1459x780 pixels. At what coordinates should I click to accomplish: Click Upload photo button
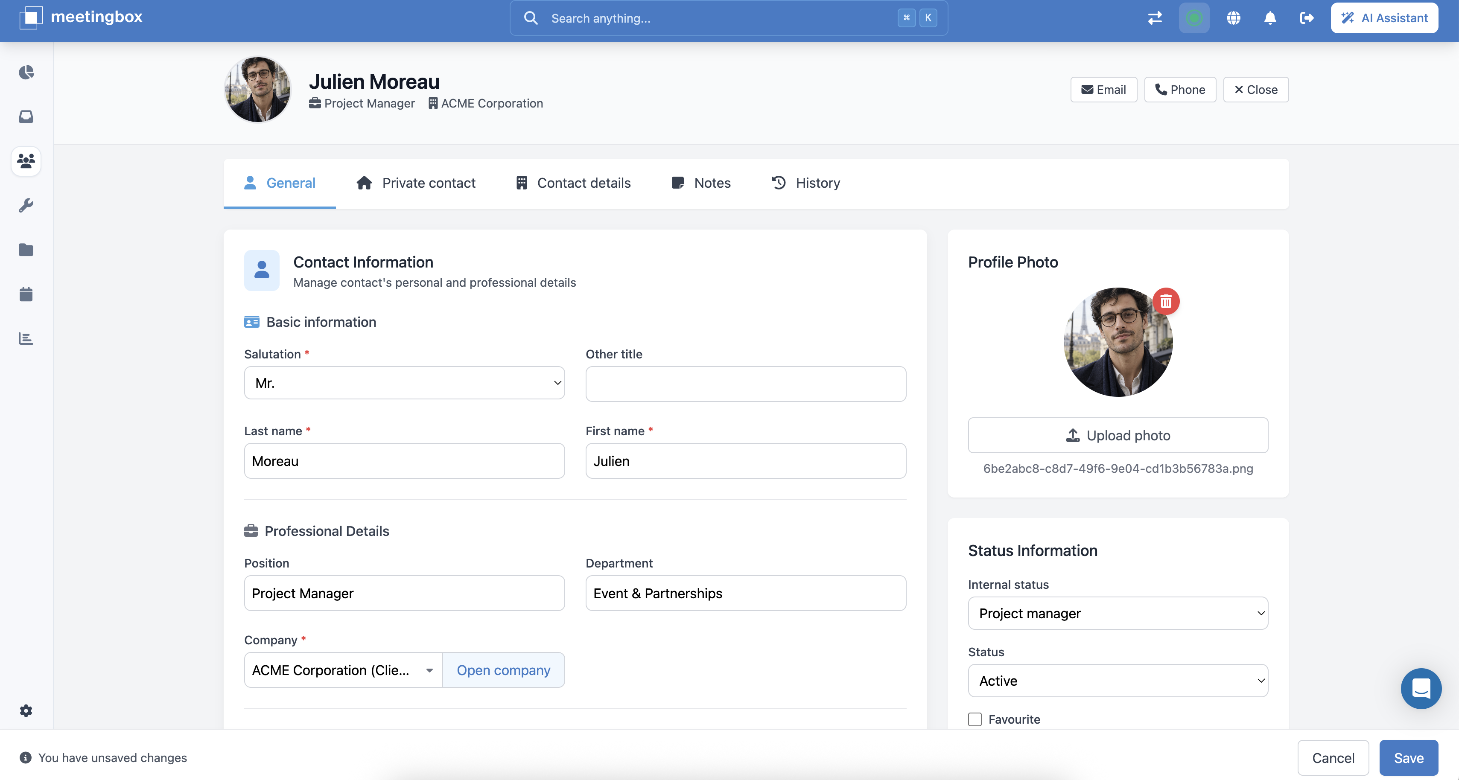point(1118,435)
